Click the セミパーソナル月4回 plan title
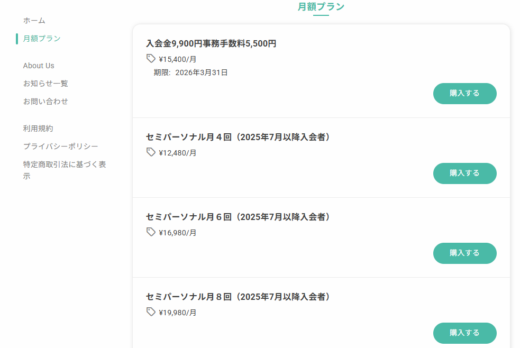Screen dimensions: 520x348 pos(238,138)
